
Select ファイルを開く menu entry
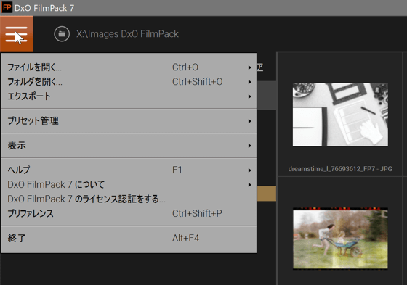tap(129, 67)
